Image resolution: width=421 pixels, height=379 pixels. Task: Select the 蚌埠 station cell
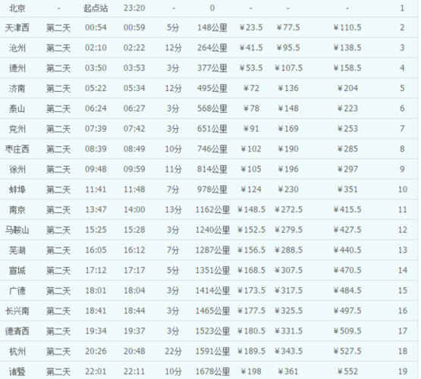click(x=17, y=189)
